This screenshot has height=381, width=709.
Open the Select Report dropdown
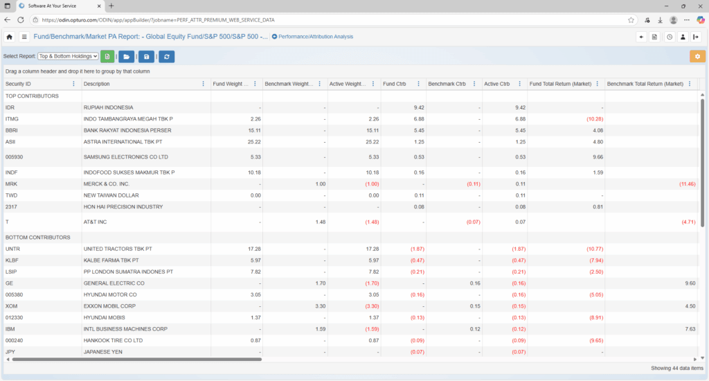point(68,56)
